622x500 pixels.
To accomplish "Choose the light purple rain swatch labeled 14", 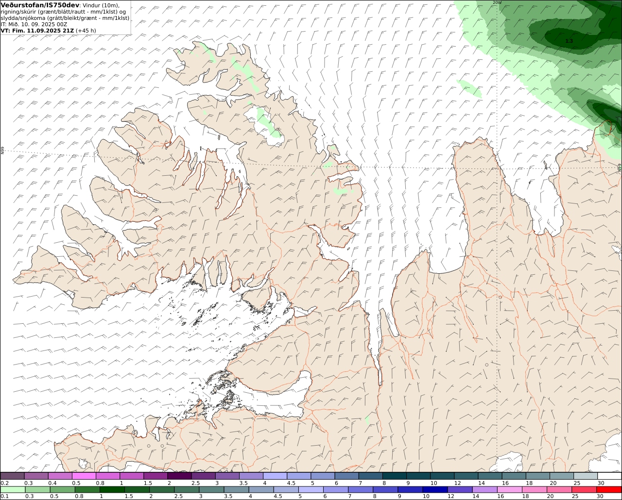I will 484,489.
